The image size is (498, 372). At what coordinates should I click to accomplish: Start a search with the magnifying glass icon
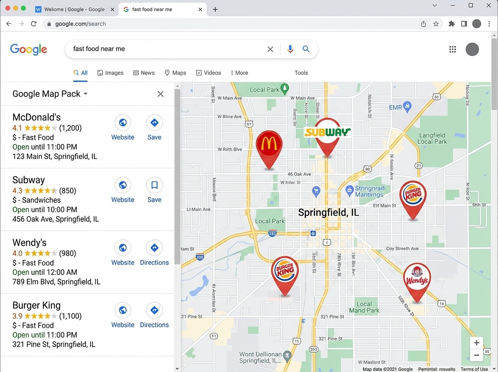coord(306,49)
